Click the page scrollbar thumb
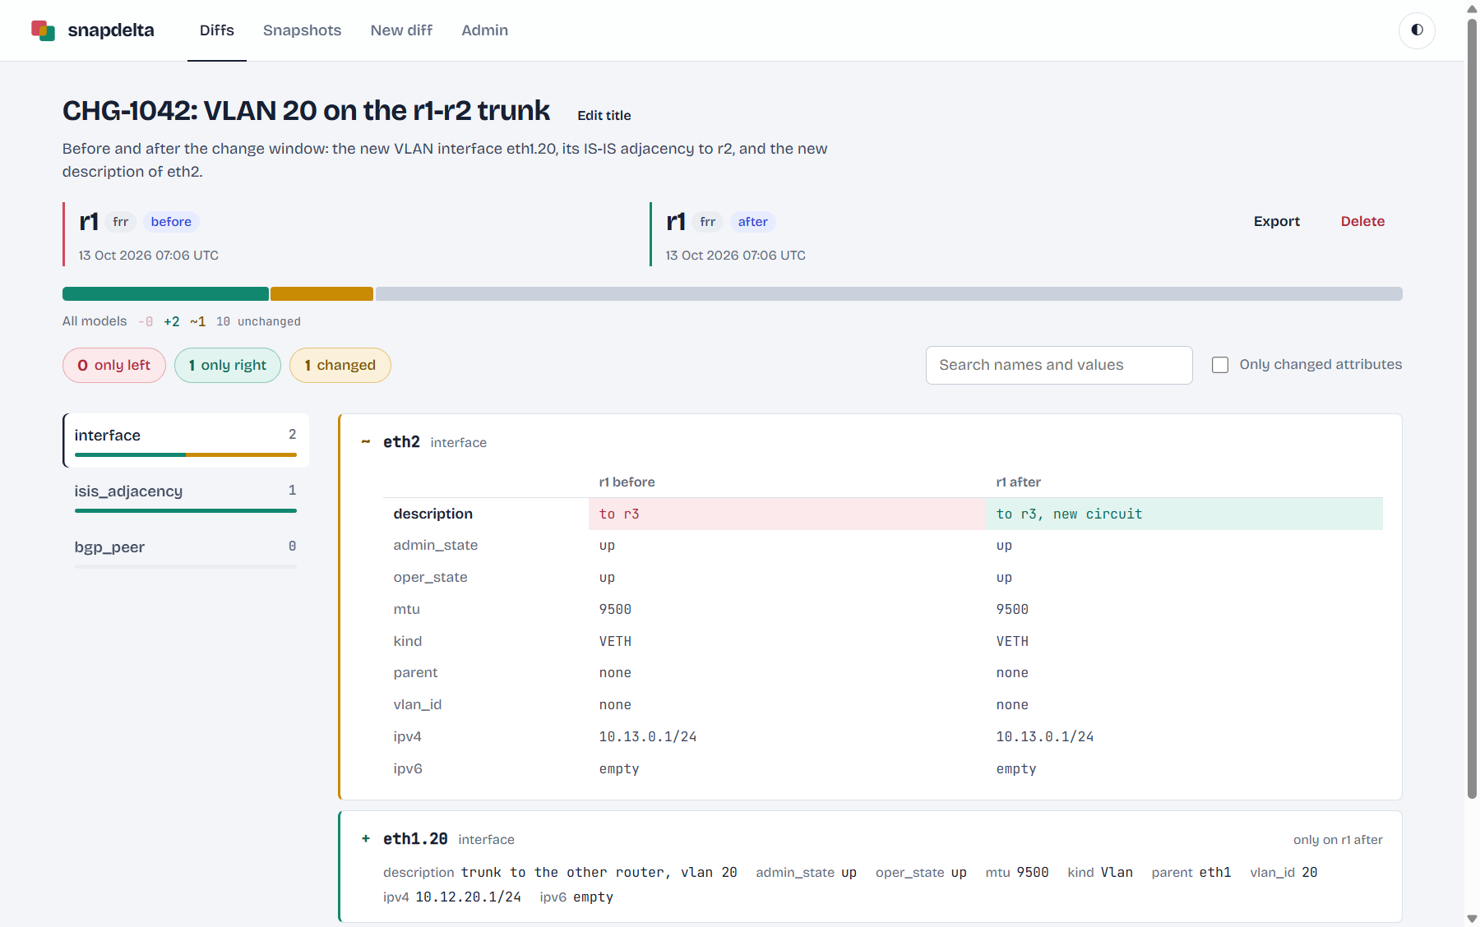 [1472, 408]
